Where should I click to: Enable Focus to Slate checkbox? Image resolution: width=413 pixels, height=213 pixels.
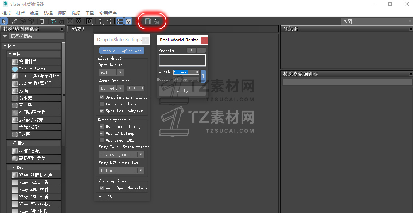point(102,104)
